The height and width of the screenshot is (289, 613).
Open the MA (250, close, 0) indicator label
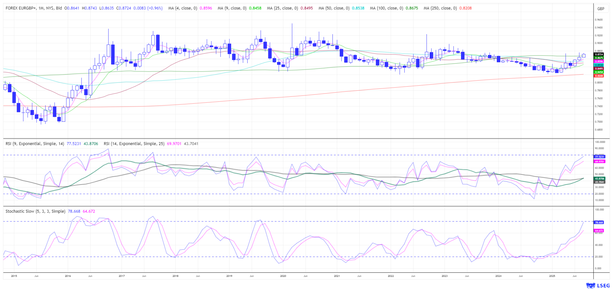click(440, 8)
